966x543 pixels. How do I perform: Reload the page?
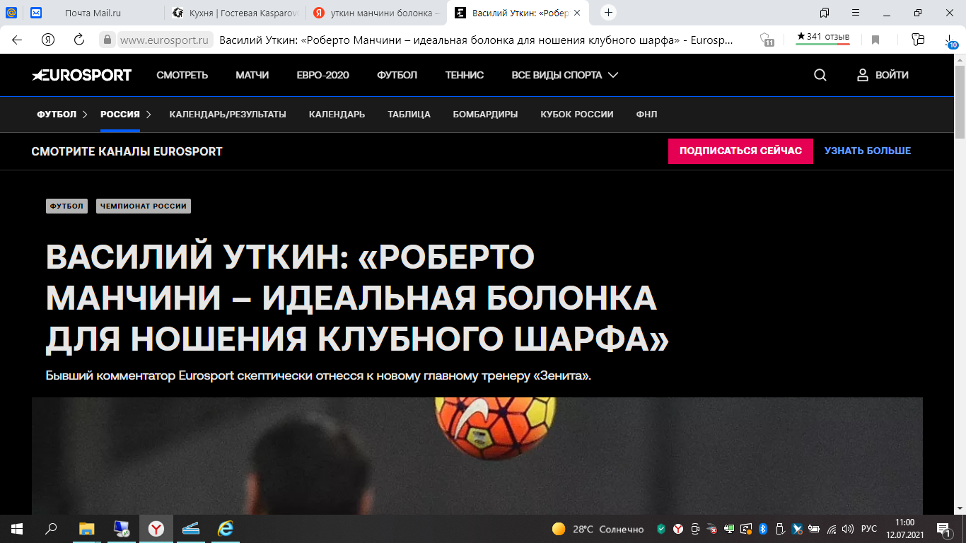tap(79, 40)
